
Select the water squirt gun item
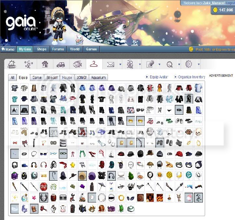click(189, 187)
